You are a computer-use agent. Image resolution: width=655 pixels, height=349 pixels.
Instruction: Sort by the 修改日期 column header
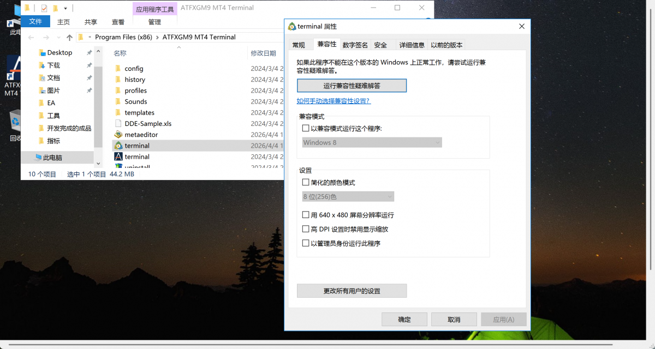[x=264, y=53]
